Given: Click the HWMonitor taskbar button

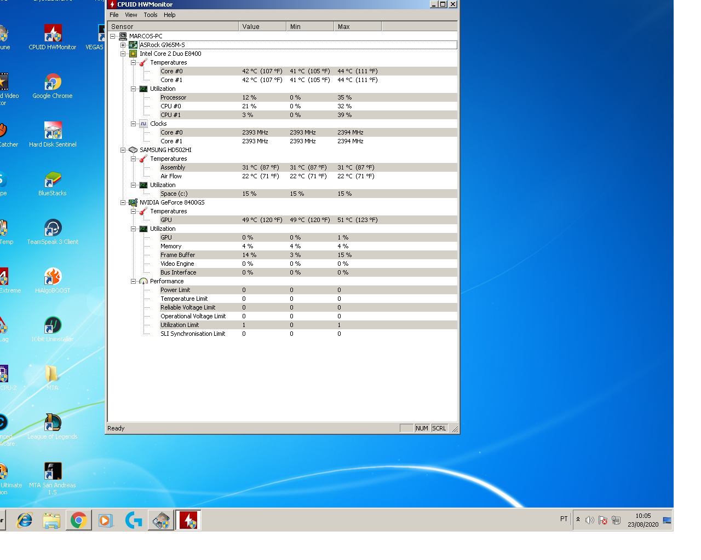Looking at the screenshot, I should pos(188,520).
